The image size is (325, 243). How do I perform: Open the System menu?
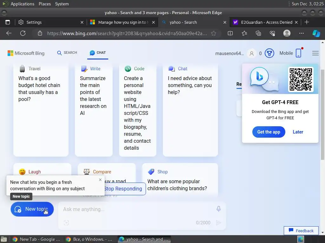coord(62,4)
